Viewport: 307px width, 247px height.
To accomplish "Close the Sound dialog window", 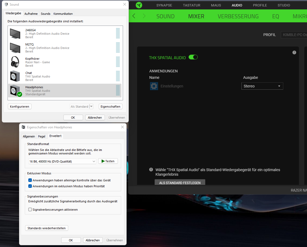I will (x=125, y=4).
